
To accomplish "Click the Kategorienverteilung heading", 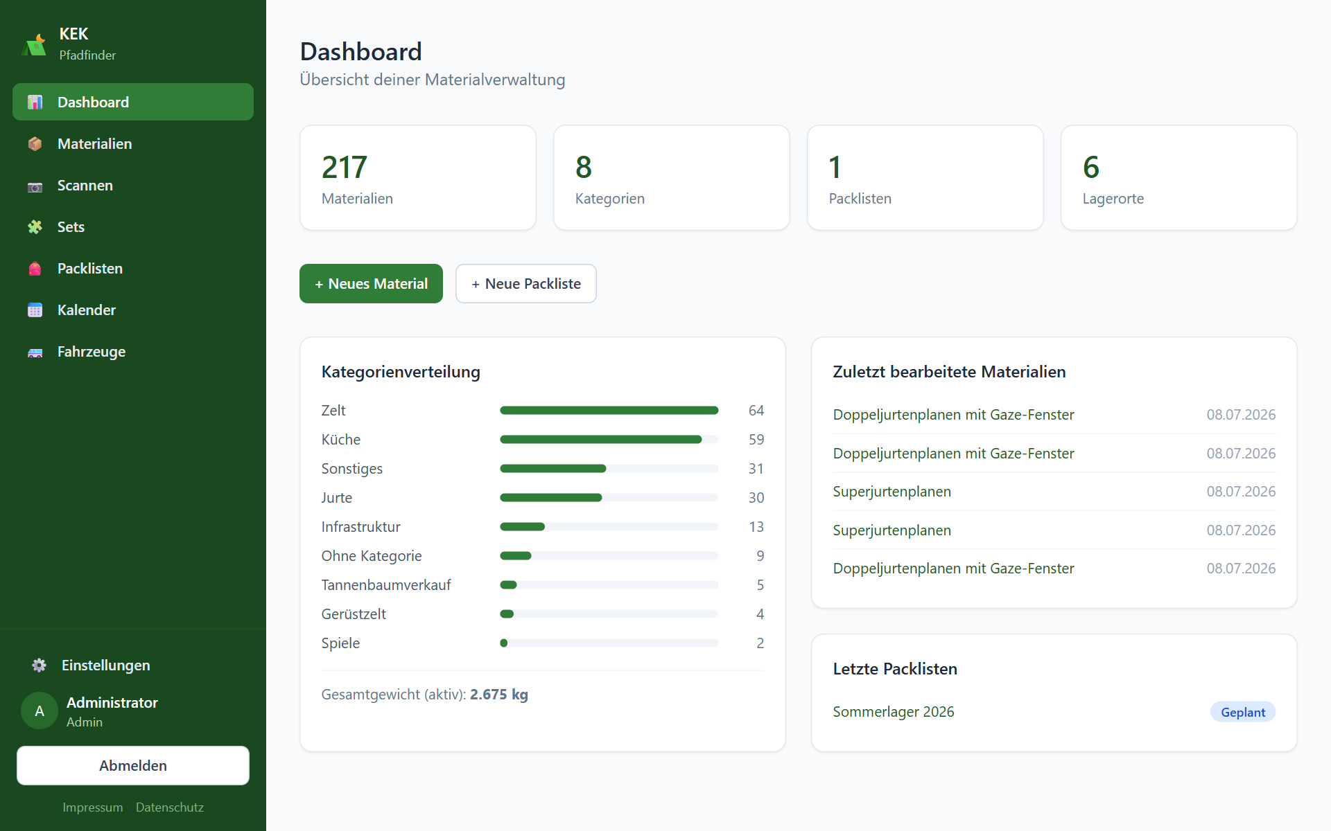I will tap(401, 372).
